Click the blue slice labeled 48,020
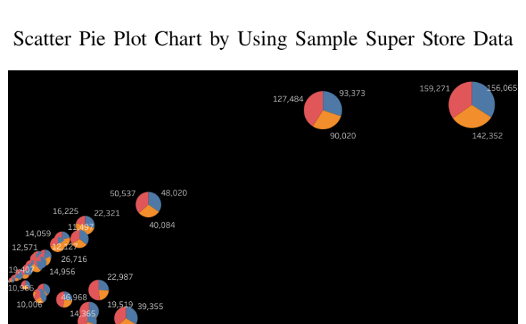The width and height of the screenshot is (526, 324). [154, 201]
